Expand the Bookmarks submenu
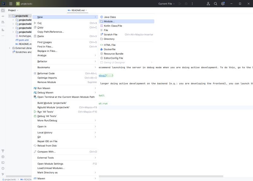This screenshot has height=181, width=253. 65,67
